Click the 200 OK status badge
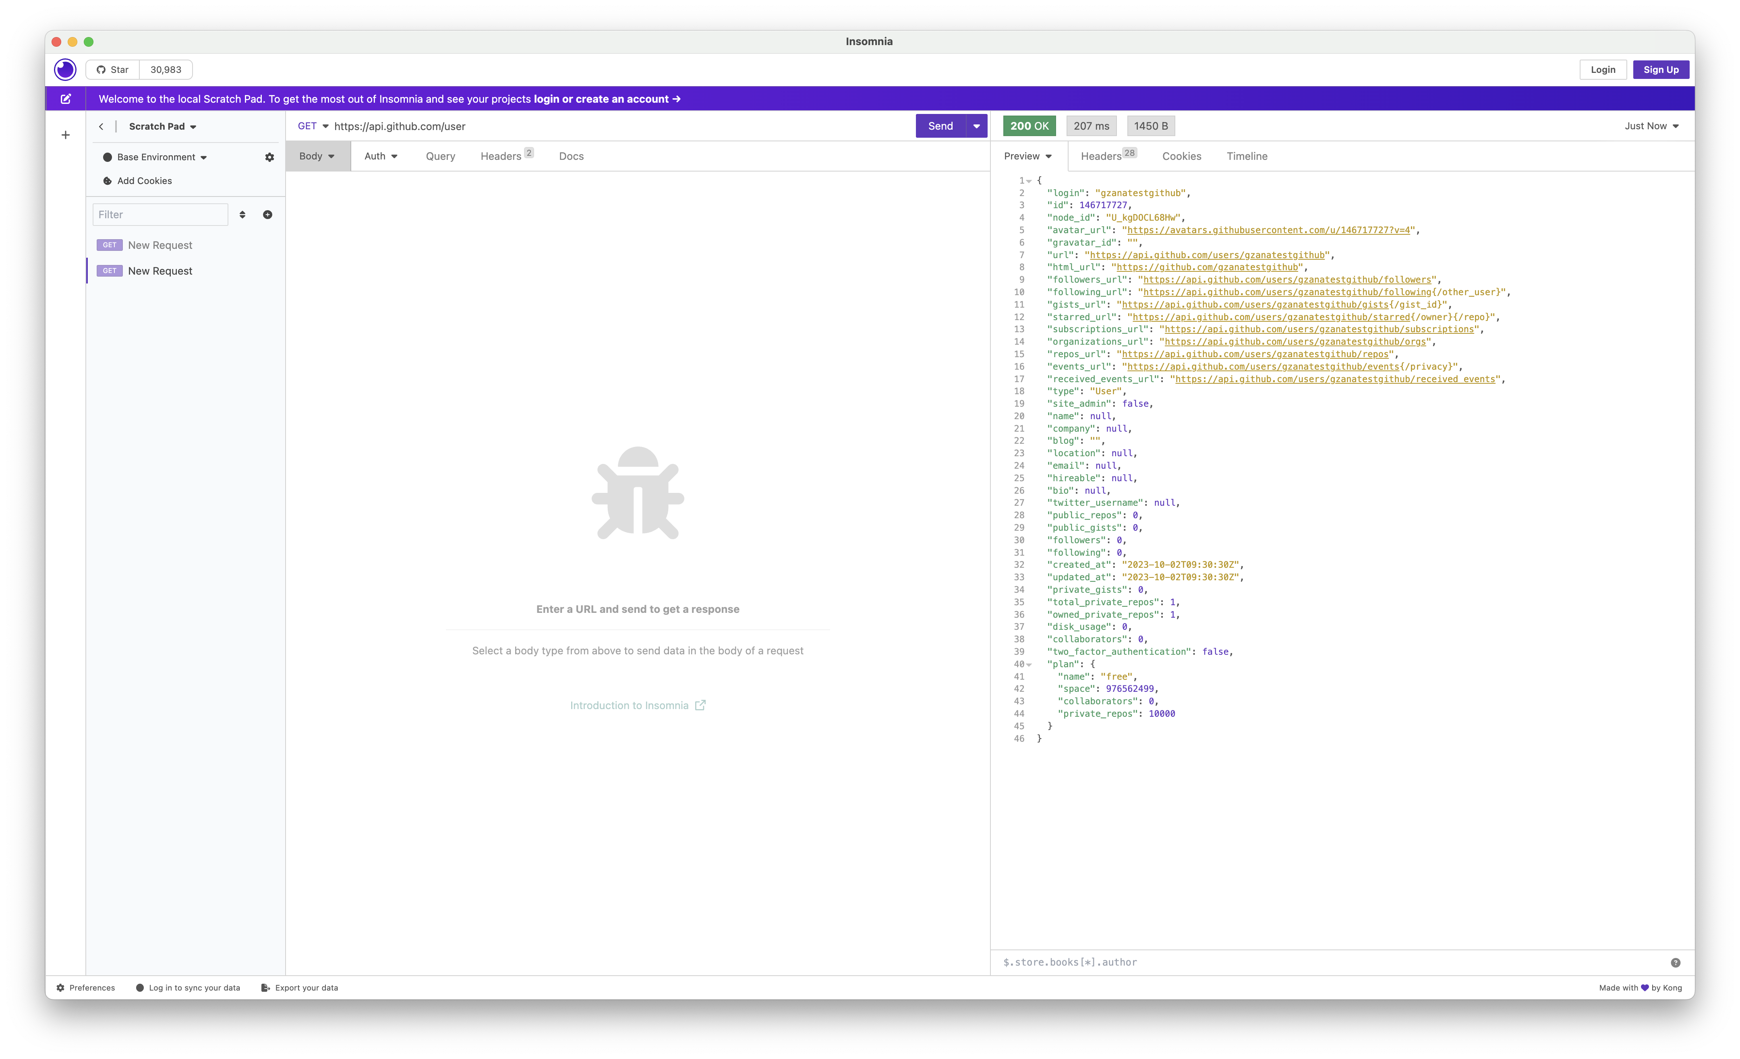The height and width of the screenshot is (1059, 1740). [1029, 126]
